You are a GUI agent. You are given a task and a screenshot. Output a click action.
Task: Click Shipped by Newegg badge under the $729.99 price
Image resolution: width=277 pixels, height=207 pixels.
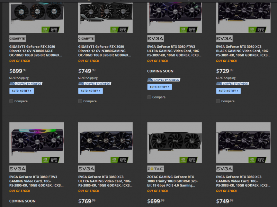pos(232,84)
